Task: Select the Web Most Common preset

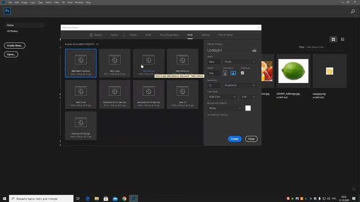Action: coord(81,63)
